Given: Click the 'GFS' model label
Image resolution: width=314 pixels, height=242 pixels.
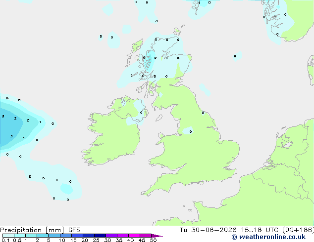Looking at the screenshot, I should [74, 230].
